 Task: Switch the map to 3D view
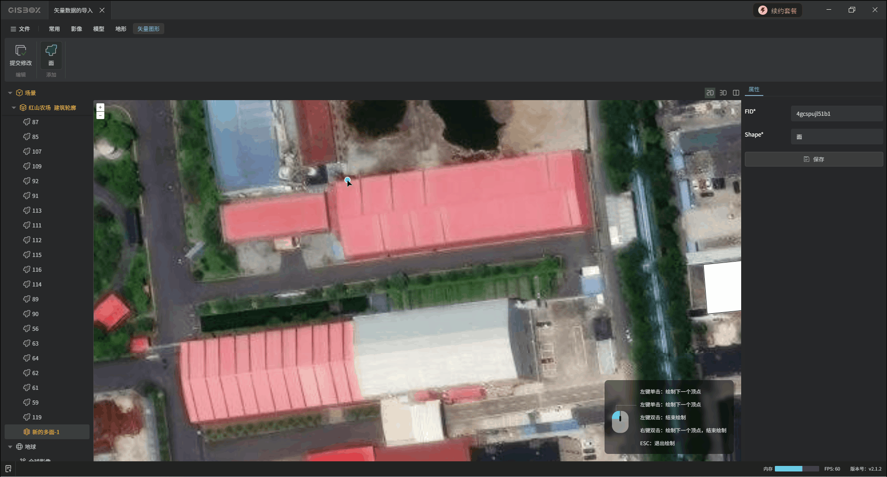[723, 93]
